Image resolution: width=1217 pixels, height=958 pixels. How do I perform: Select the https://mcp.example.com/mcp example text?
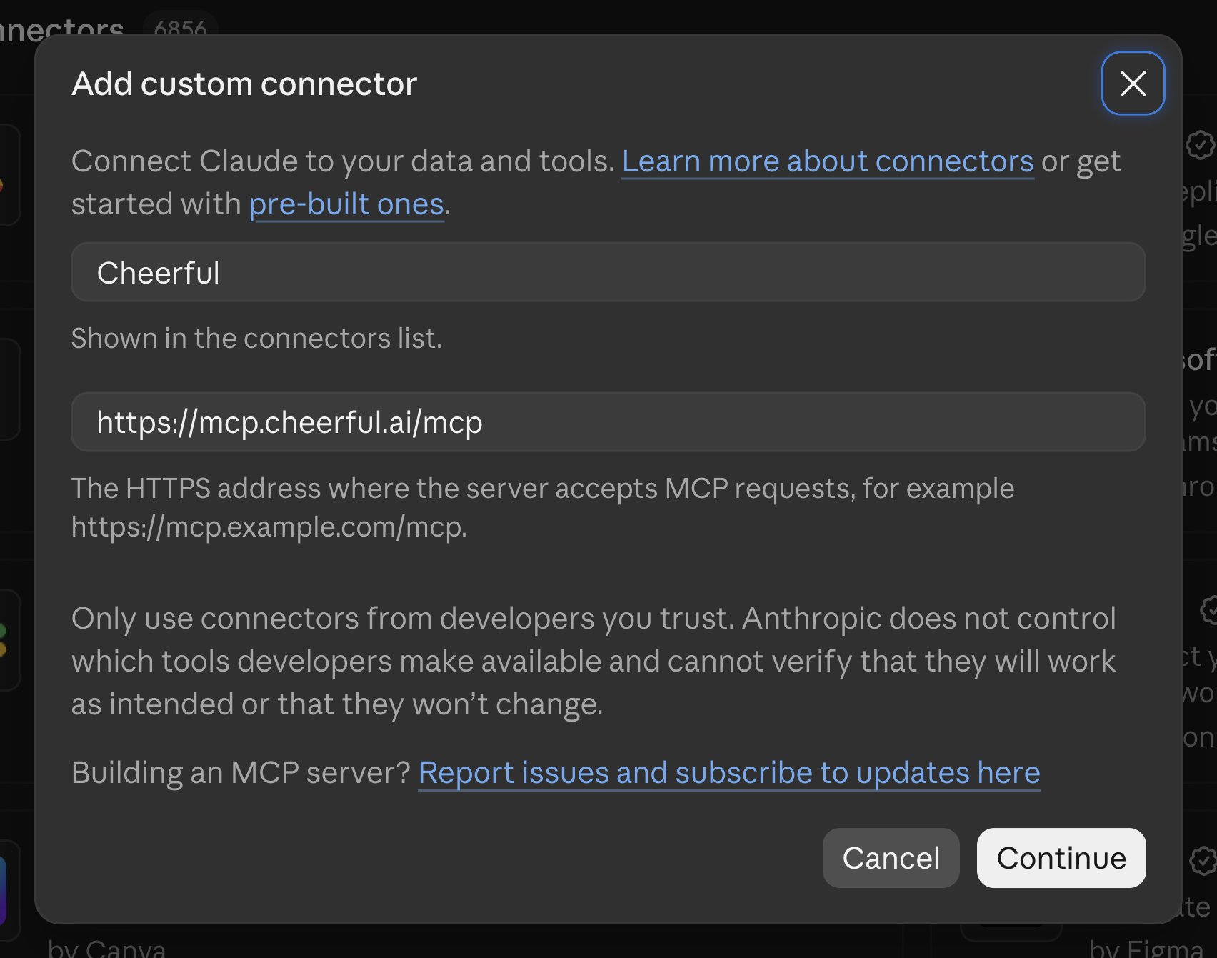coord(269,527)
